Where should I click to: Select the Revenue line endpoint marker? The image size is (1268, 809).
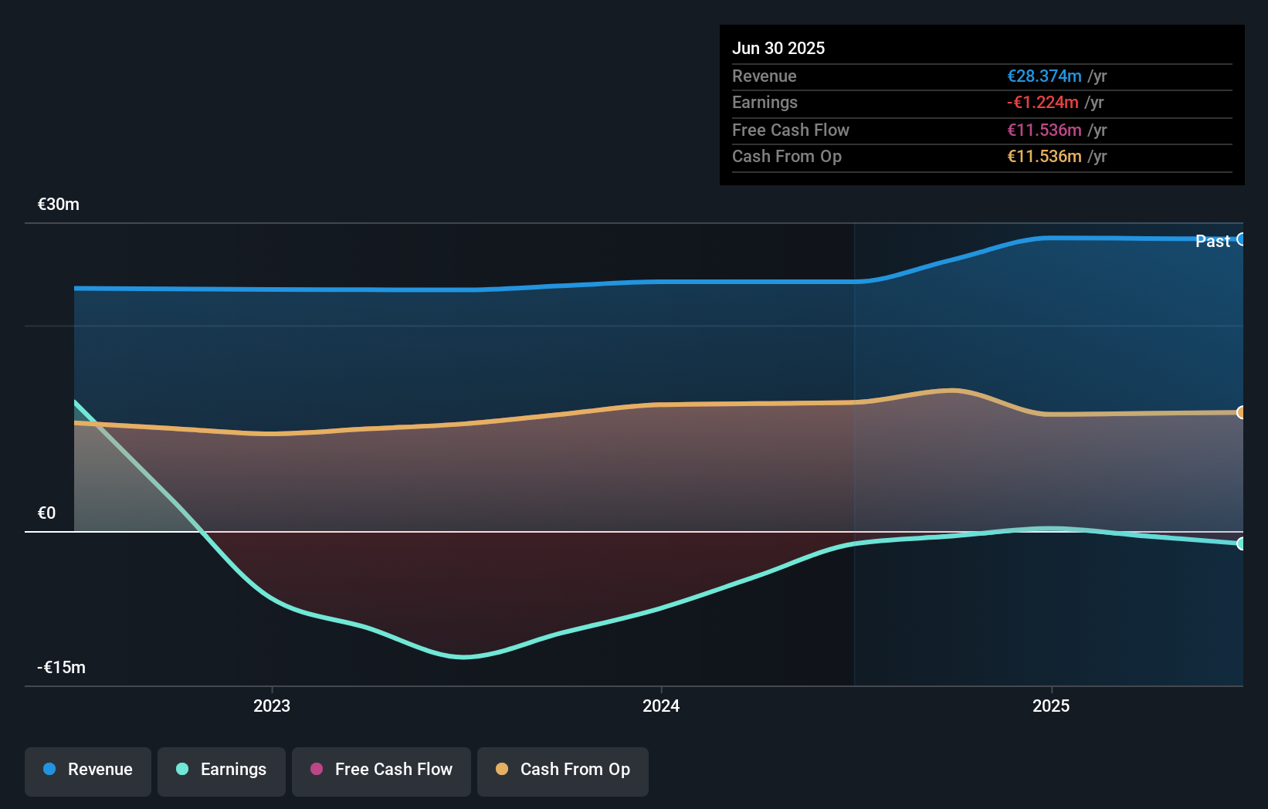1242,239
